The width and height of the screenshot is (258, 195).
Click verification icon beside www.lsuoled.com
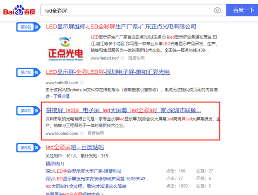click(82, 133)
